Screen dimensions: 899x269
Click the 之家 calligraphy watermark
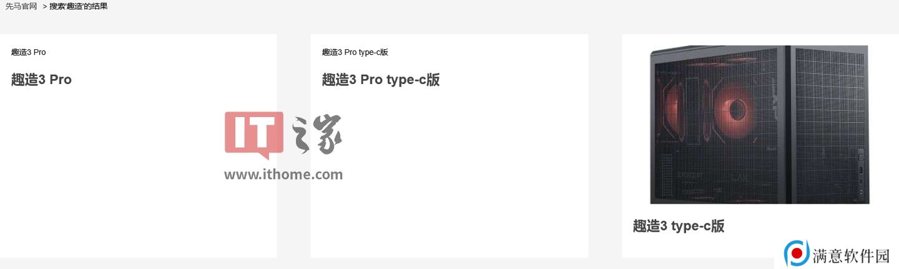317,134
